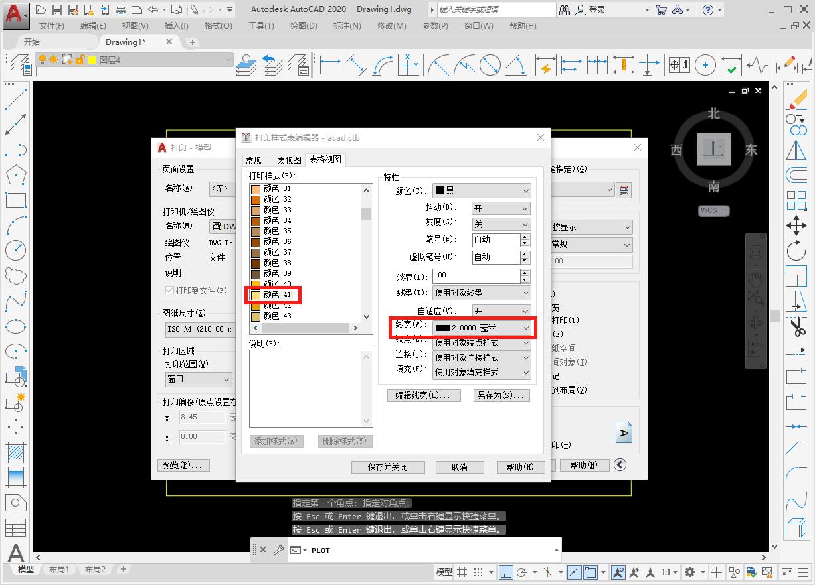Toggle object snap mode in status bar

click(591, 572)
